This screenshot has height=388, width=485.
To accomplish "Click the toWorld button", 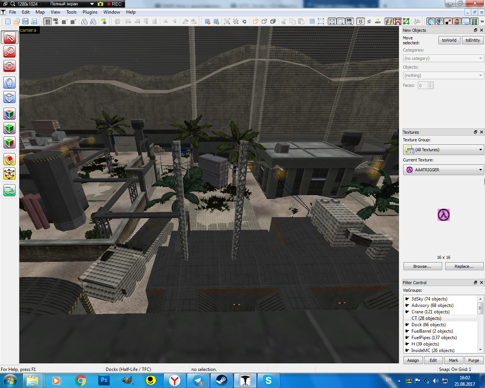I will point(449,40).
